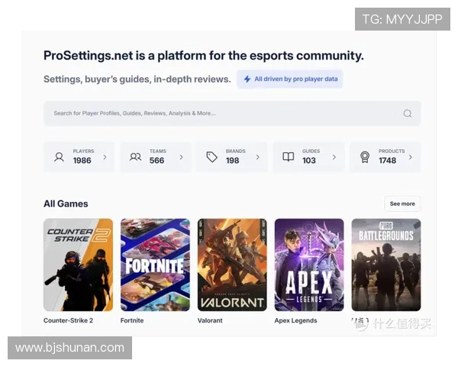Viewport: 458px width, 367px height.
Task: Click the Players person icon
Action: 59,157
